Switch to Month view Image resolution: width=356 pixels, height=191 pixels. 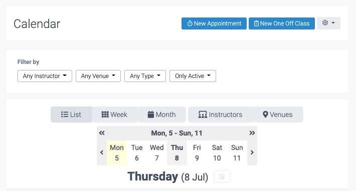[x=161, y=114]
